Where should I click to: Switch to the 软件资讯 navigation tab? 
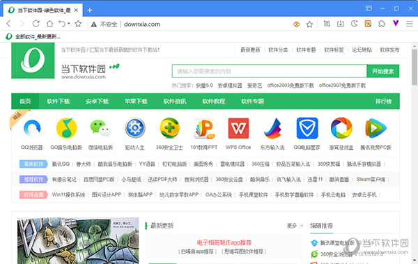(175, 101)
